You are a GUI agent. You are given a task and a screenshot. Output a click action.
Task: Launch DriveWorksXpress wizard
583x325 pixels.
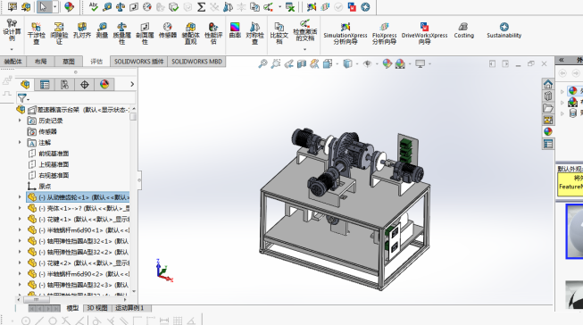425,33
